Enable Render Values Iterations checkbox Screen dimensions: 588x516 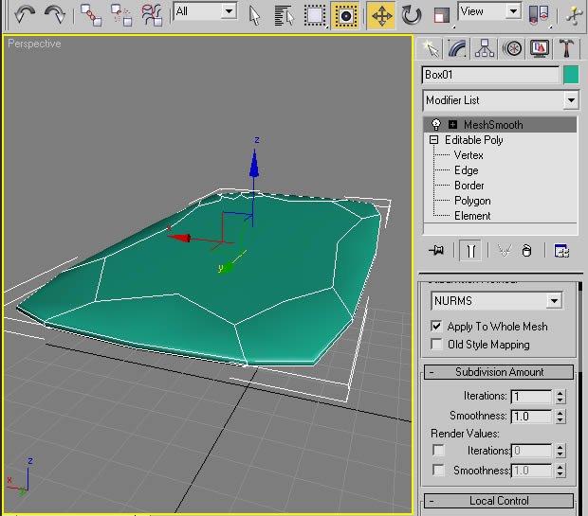click(438, 450)
